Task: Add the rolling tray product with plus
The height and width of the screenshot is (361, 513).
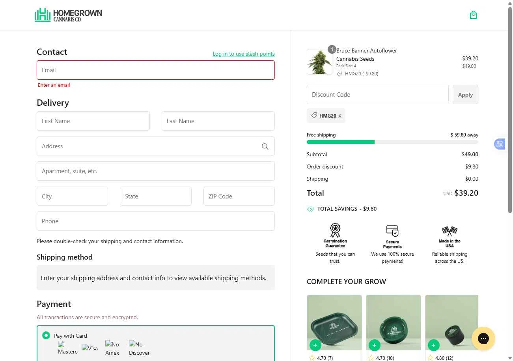Action: coord(315,345)
